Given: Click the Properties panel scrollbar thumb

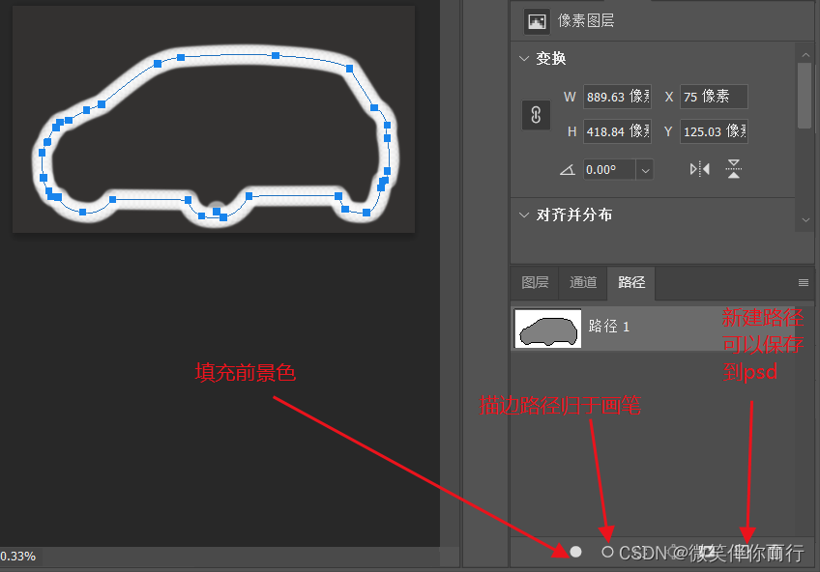Looking at the screenshot, I should pos(805,96).
